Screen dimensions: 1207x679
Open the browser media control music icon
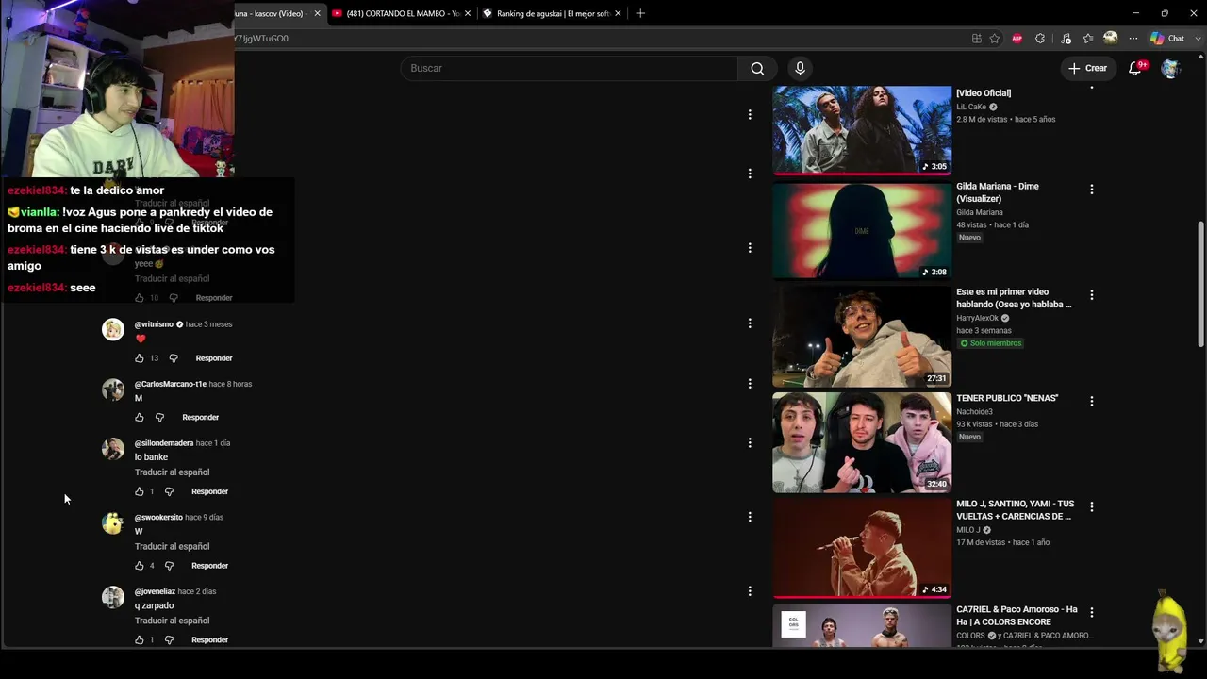1066,39
